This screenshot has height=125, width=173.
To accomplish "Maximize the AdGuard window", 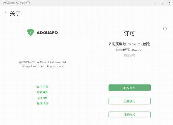I will tap(162, 3).
